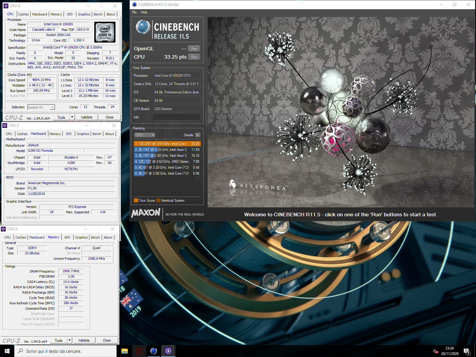Click the CPU-Z title bar icon of Mainboard window
This screenshot has width=476, height=357.
5,125
